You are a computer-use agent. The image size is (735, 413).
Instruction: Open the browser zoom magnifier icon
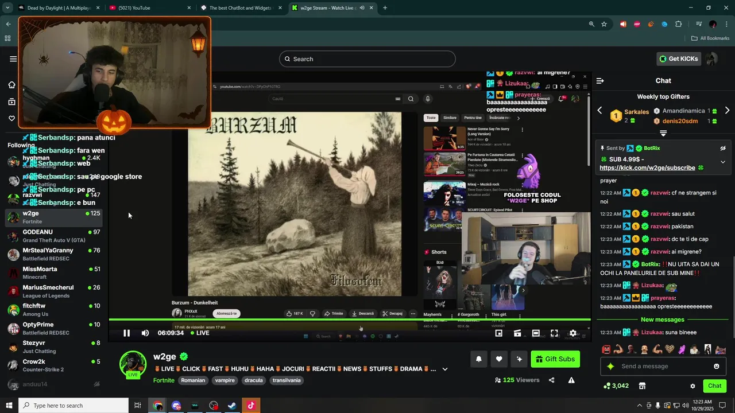(x=591, y=24)
